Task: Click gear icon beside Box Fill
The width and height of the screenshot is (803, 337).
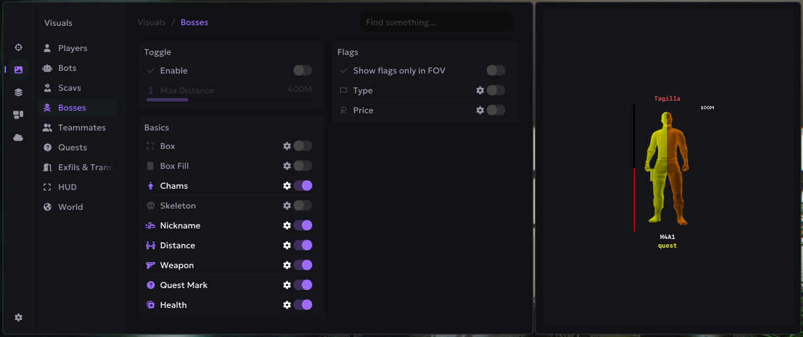Action: point(287,166)
